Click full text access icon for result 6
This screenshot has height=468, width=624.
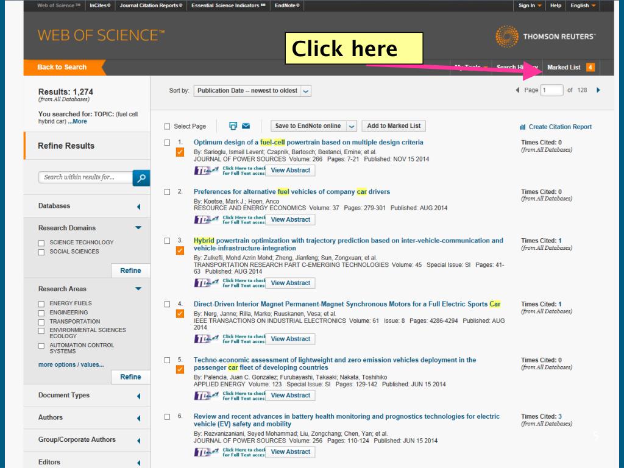click(x=229, y=452)
